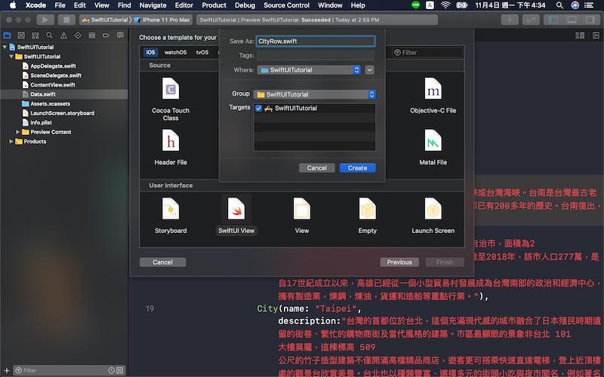Select the Metal File template
The height and width of the screenshot is (377, 604).
coord(433,147)
